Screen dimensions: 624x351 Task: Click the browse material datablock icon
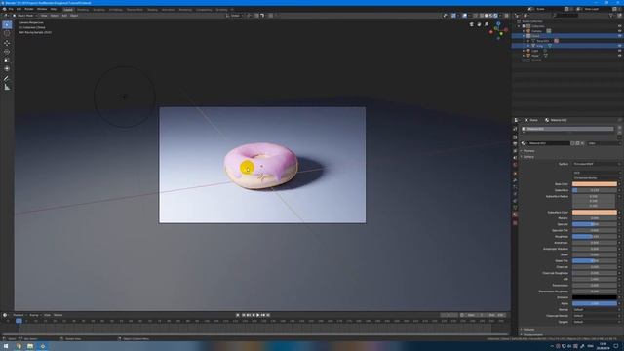524,143
